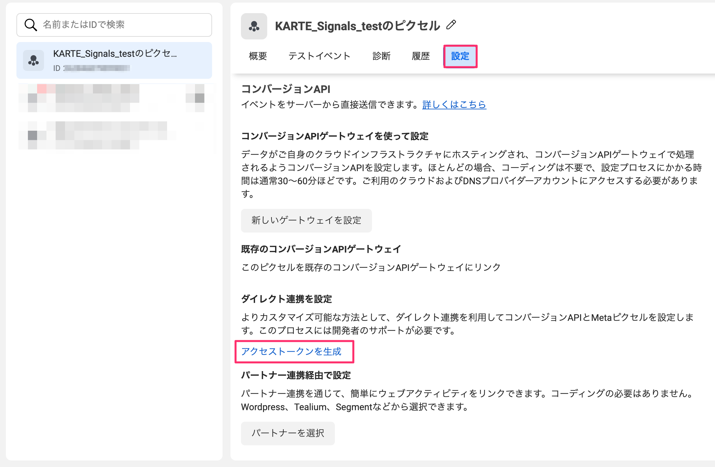Click the pencil icon to rename the pixel

pyautogui.click(x=451, y=25)
